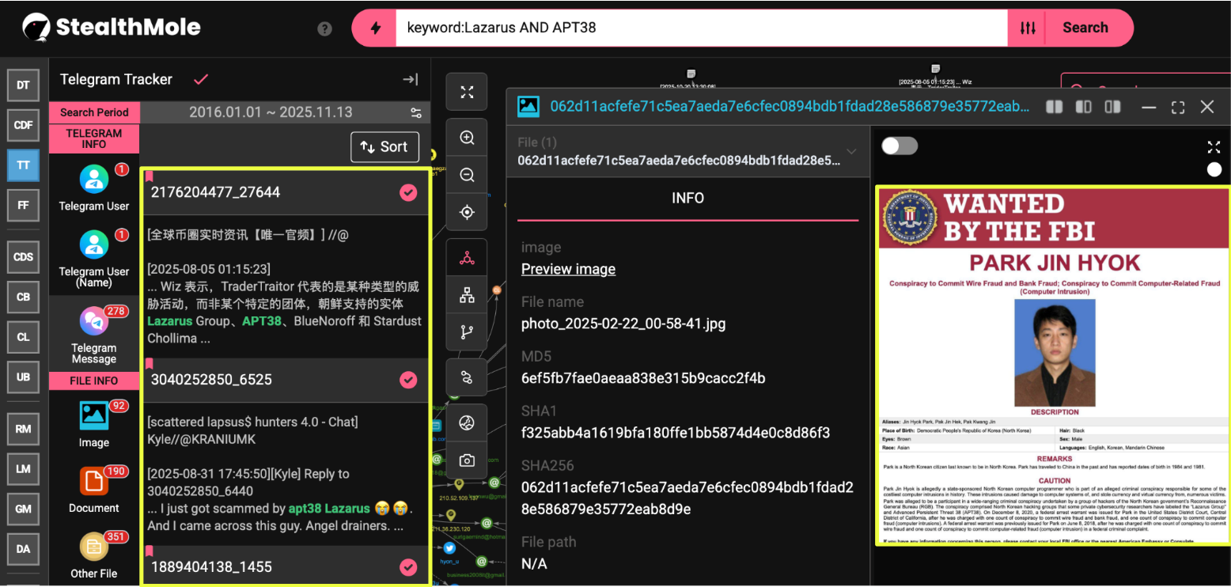
Task: Select the CDF sidebar module
Action: 23,124
